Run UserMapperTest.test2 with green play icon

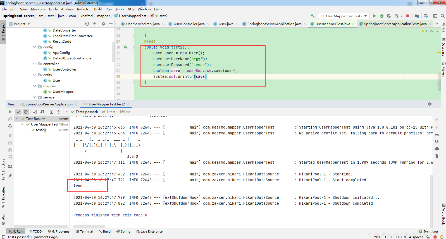pos(375,16)
